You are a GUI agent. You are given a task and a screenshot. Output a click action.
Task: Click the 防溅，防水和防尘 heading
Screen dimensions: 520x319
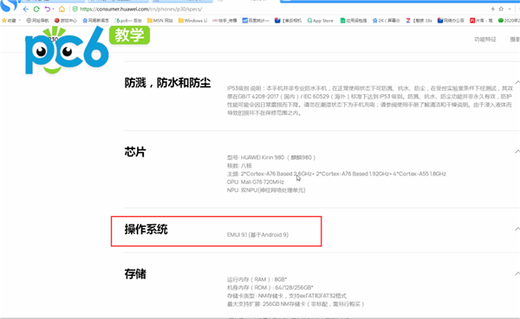pos(167,83)
